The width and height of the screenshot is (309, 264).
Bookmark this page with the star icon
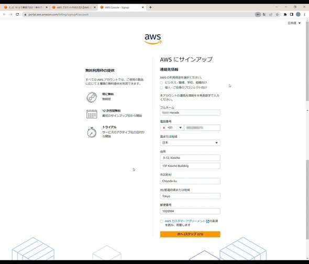pyautogui.click(x=277, y=14)
